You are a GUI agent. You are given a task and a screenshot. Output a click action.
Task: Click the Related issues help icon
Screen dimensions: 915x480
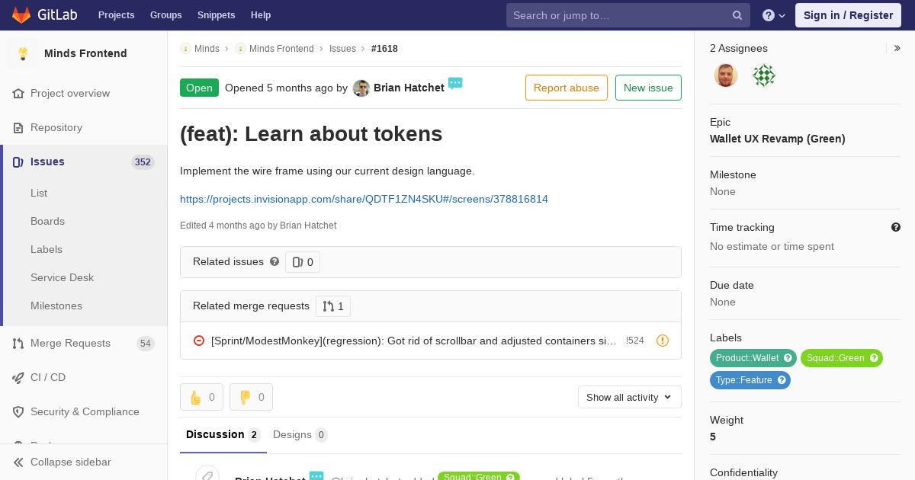point(274,261)
